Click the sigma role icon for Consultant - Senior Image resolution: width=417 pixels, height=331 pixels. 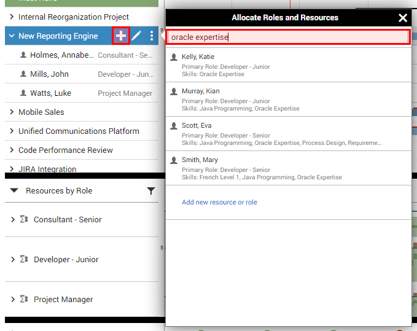point(24,219)
